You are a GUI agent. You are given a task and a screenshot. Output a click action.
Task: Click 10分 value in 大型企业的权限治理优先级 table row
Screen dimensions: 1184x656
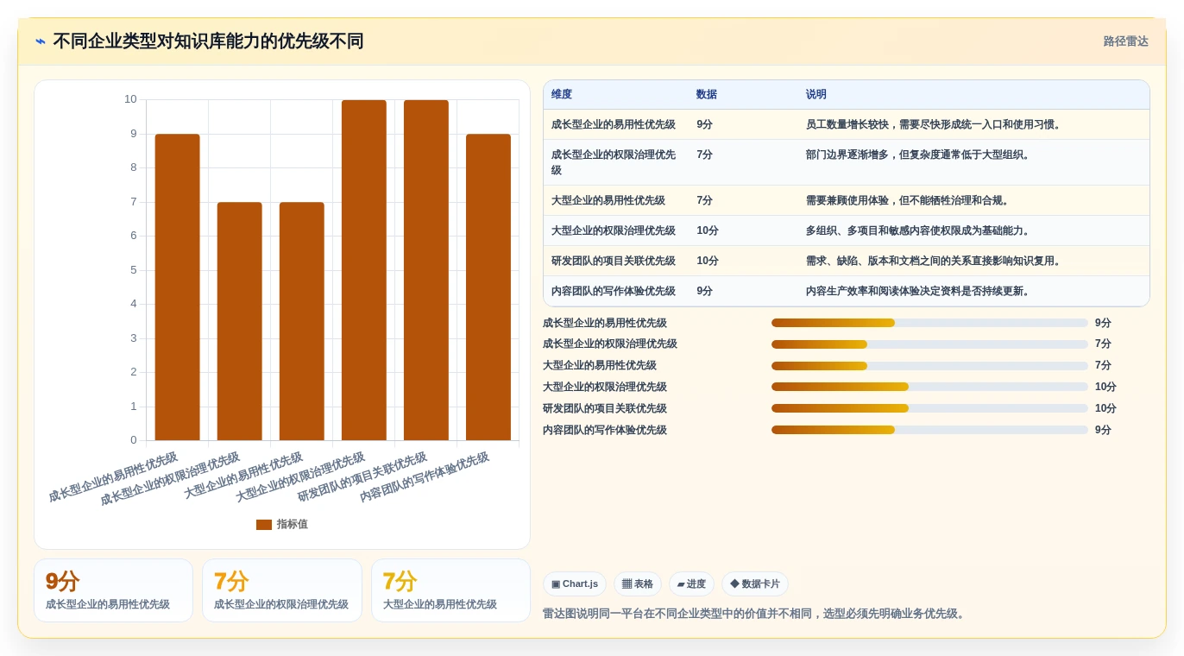coord(708,230)
